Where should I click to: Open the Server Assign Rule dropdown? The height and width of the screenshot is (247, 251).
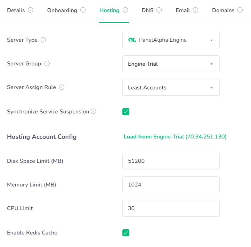coord(171,87)
